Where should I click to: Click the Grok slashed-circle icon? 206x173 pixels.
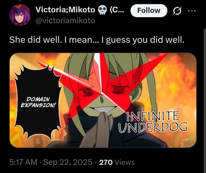(177, 11)
